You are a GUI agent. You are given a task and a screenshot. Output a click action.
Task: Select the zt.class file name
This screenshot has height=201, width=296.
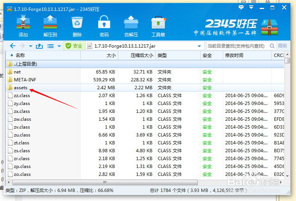click(21, 143)
